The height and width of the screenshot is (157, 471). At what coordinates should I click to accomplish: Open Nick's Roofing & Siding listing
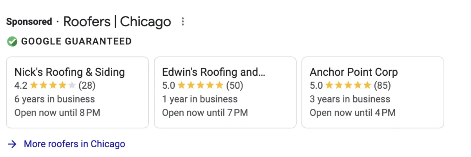(x=69, y=72)
